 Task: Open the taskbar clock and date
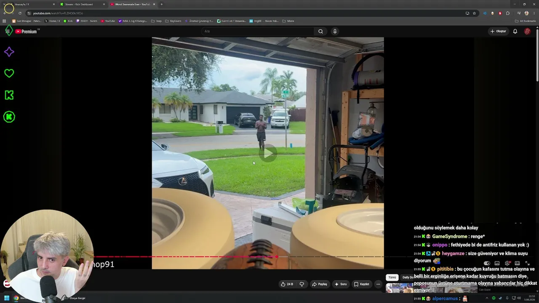click(x=529, y=298)
